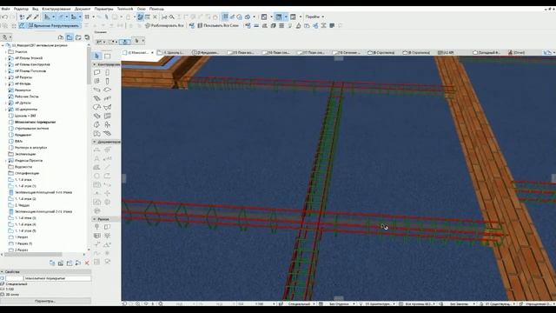Click the Pick Up Parameters eyedropper icon
Image resolution: width=556 pixels, height=313 pixels.
click(x=29, y=17)
